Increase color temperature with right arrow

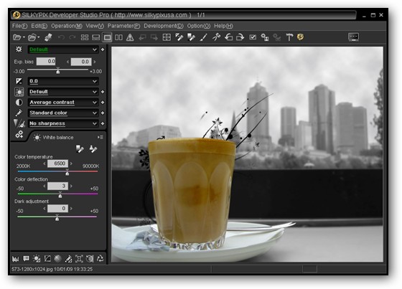(71, 164)
